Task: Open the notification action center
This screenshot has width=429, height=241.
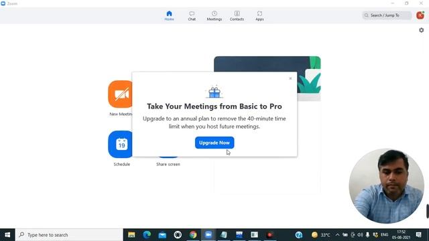Action: pyautogui.click(x=418, y=235)
